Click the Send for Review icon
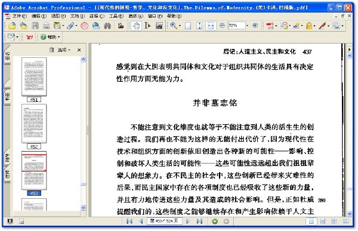The width and height of the screenshot is (358, 231). 297,26
